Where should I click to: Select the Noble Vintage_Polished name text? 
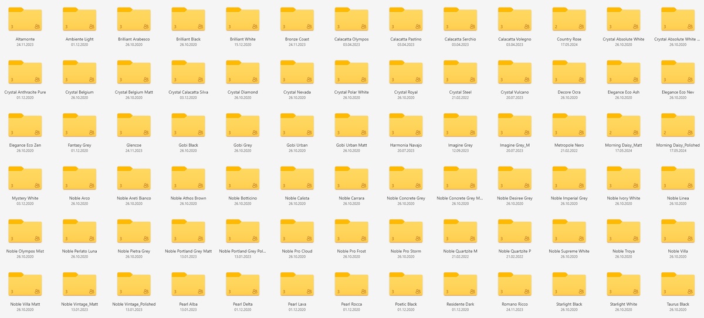click(134, 304)
